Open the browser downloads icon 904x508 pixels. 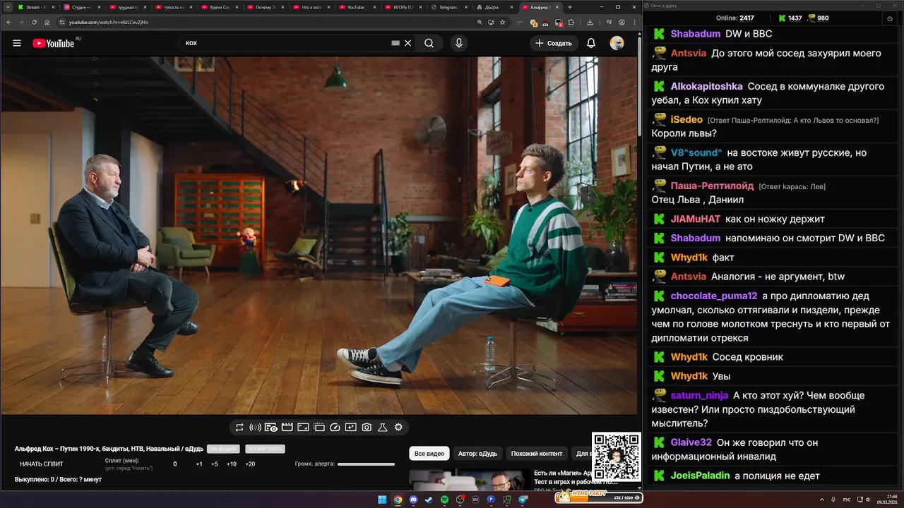click(x=590, y=22)
